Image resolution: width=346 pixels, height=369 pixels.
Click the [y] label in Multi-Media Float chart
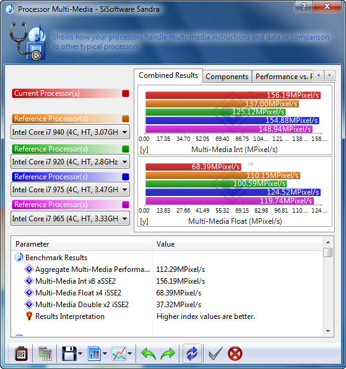[144, 221]
